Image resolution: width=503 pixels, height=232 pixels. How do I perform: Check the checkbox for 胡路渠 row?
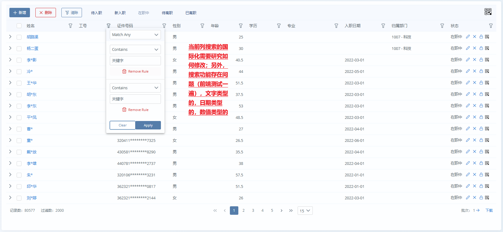click(x=19, y=37)
